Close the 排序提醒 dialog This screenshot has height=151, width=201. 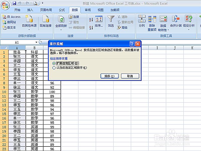coord(138,44)
